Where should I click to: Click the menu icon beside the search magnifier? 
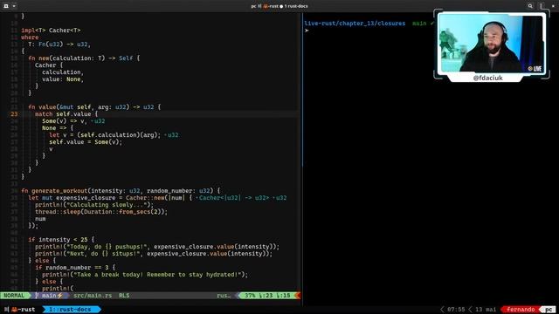point(542,6)
